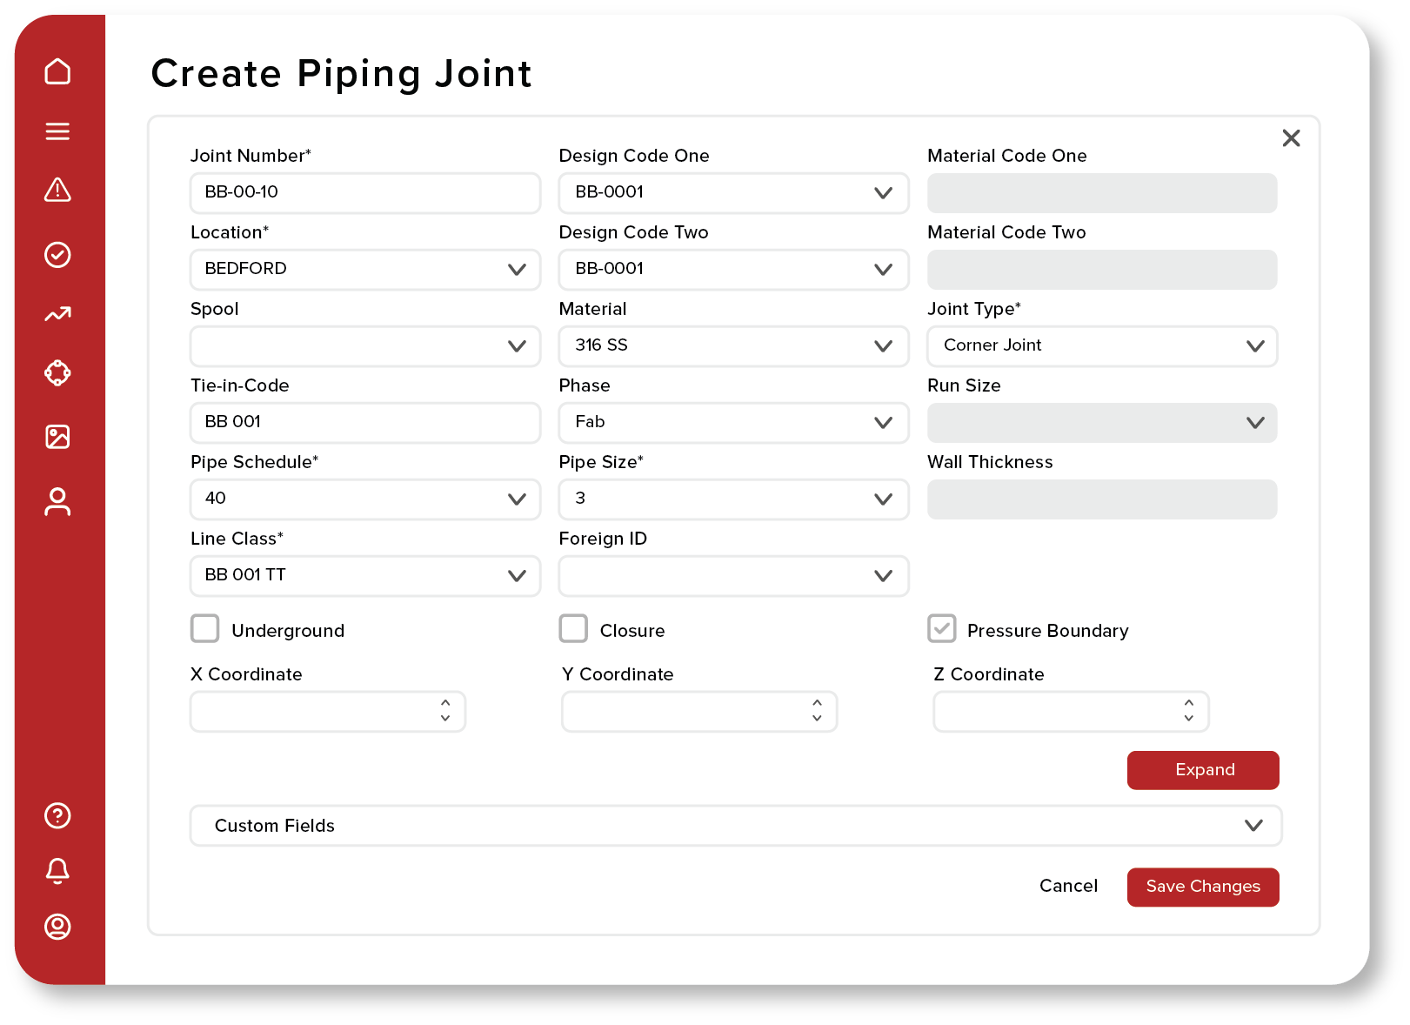Viewport: 1410px width, 1025px height.
Task: Check the Underground checkbox
Action: (x=204, y=628)
